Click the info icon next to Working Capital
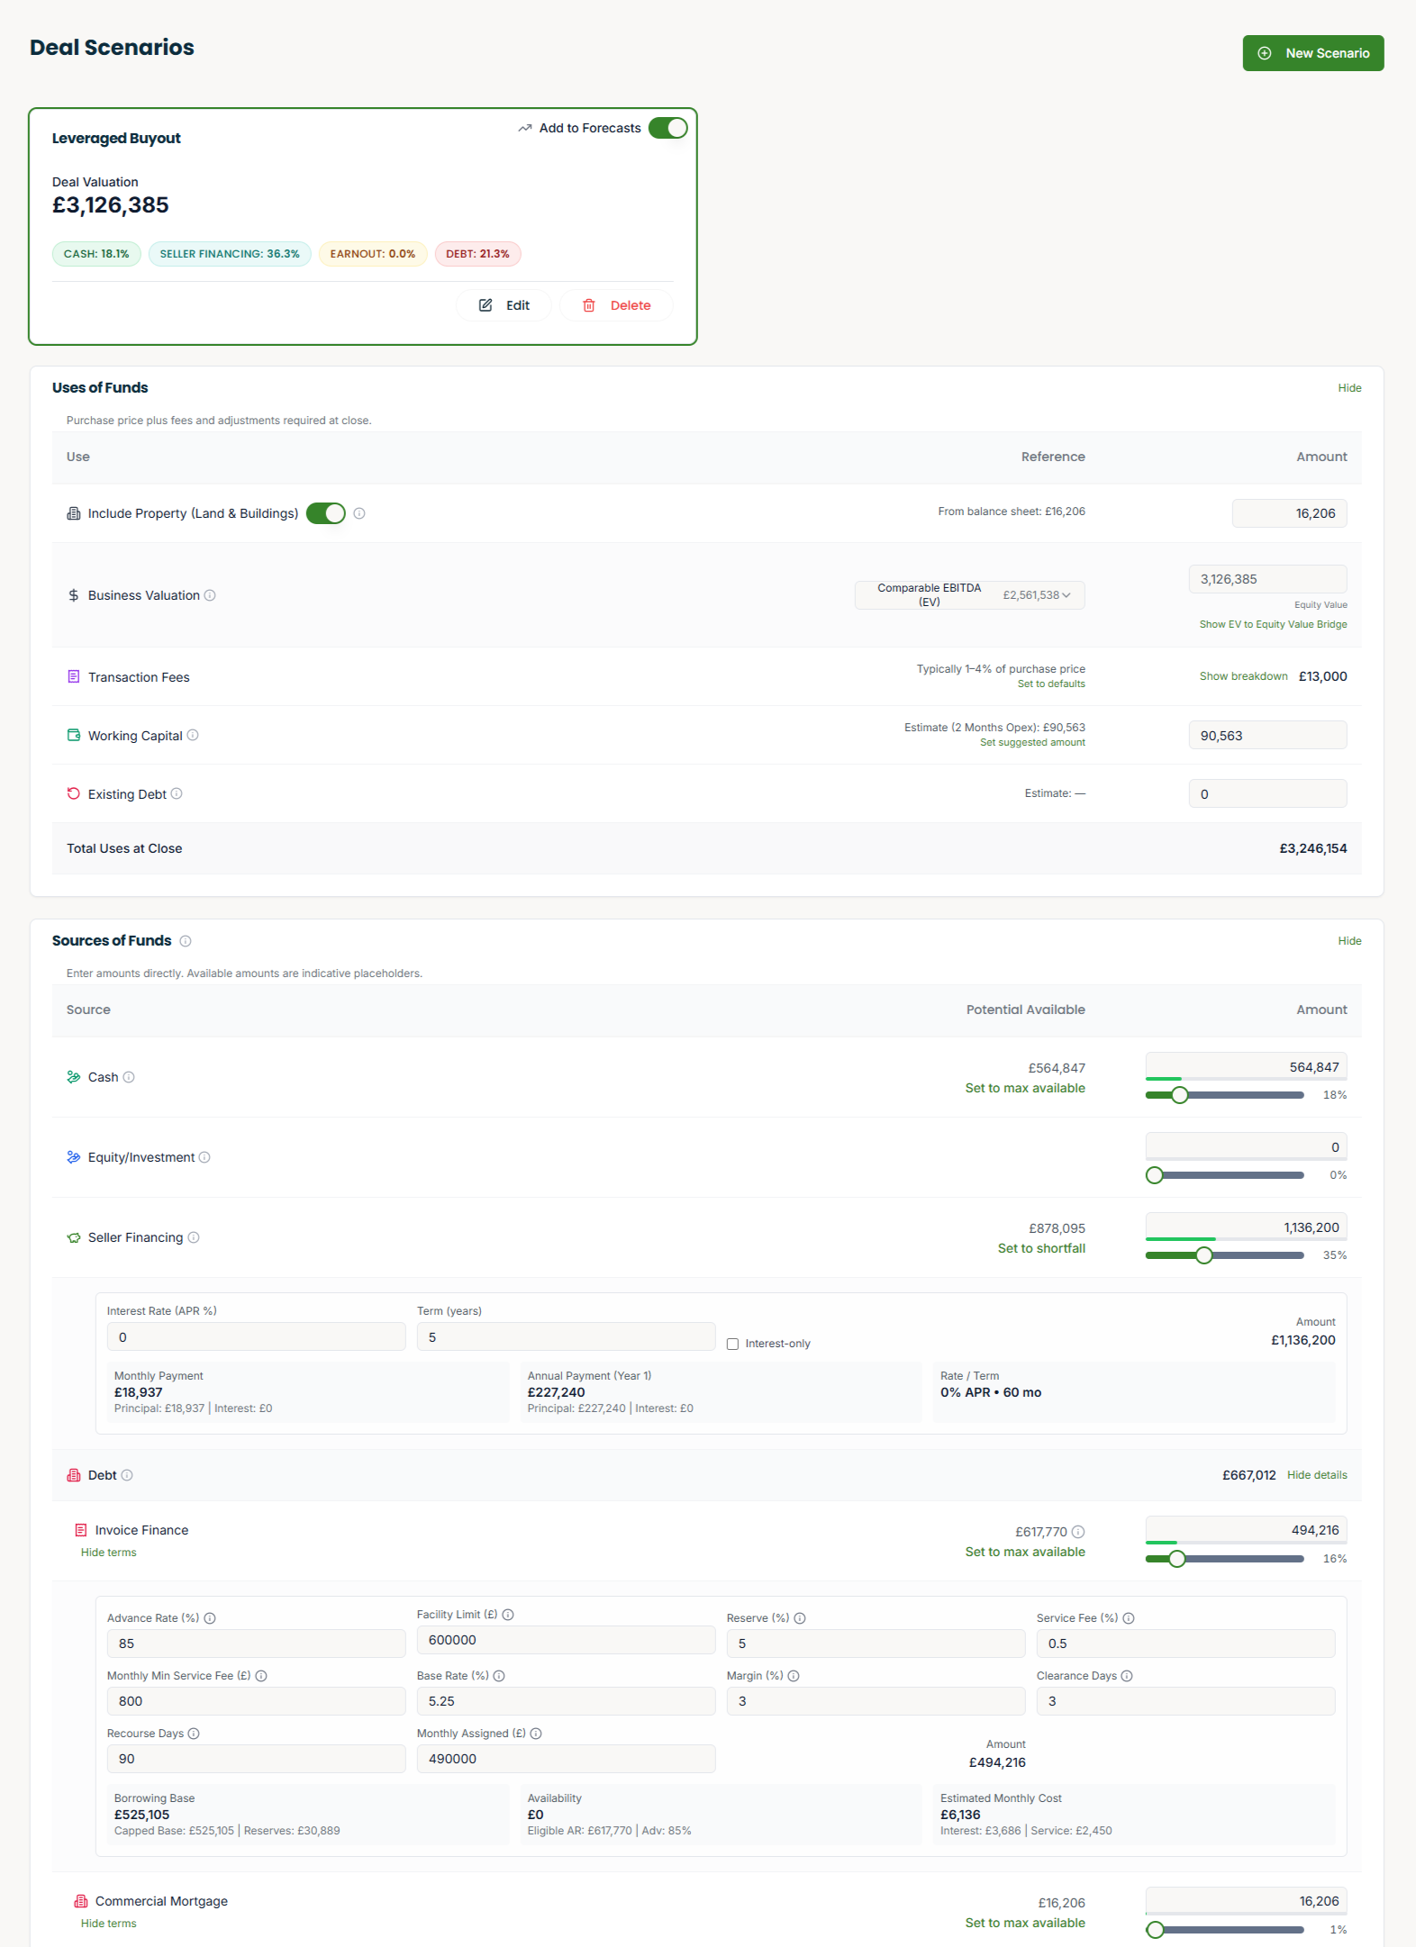The image size is (1416, 1947). [193, 735]
